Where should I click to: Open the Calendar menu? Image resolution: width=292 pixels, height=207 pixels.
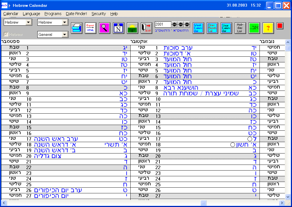tap(11, 14)
